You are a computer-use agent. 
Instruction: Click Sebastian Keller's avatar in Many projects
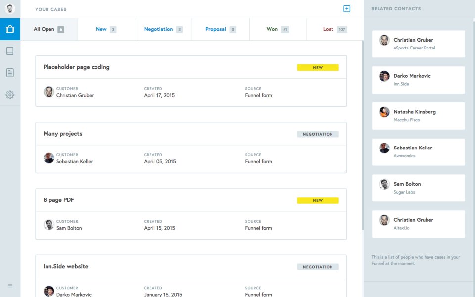(x=48, y=158)
